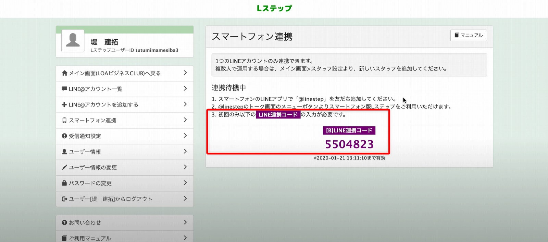
Task: Click the purple LINE連携コード inline label
Action: (x=278, y=115)
